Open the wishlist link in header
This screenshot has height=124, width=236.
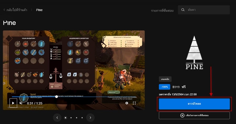(x=162, y=11)
